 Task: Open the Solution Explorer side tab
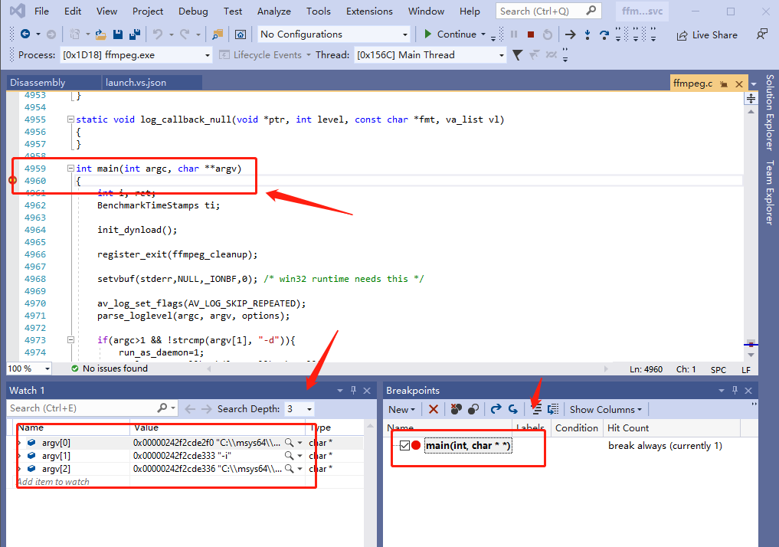(770, 113)
